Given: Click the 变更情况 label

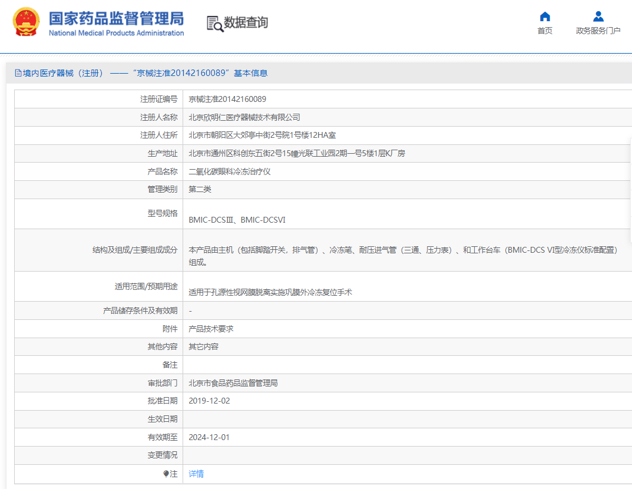Looking at the screenshot, I should pos(163,455).
